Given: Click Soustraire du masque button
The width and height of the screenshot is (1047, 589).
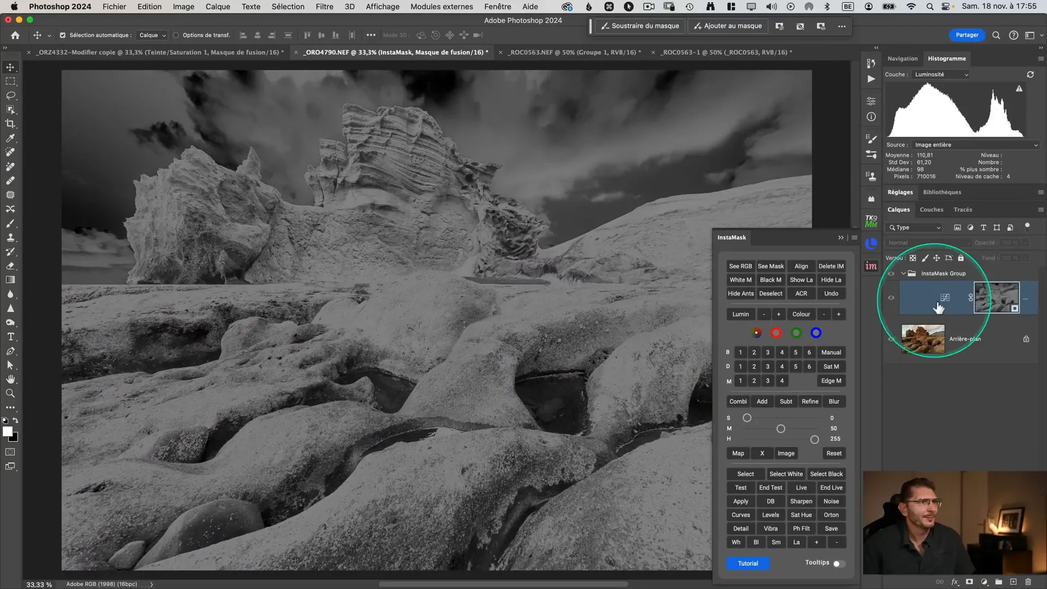Looking at the screenshot, I should coord(640,26).
